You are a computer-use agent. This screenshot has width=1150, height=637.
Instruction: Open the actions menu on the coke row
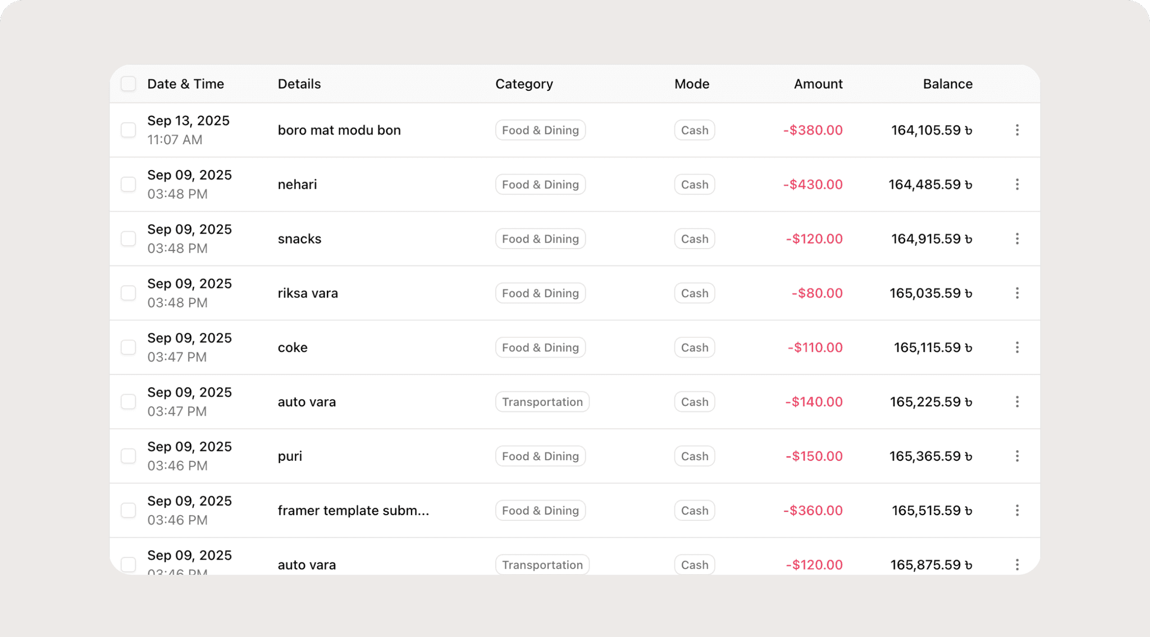pyautogui.click(x=1017, y=347)
